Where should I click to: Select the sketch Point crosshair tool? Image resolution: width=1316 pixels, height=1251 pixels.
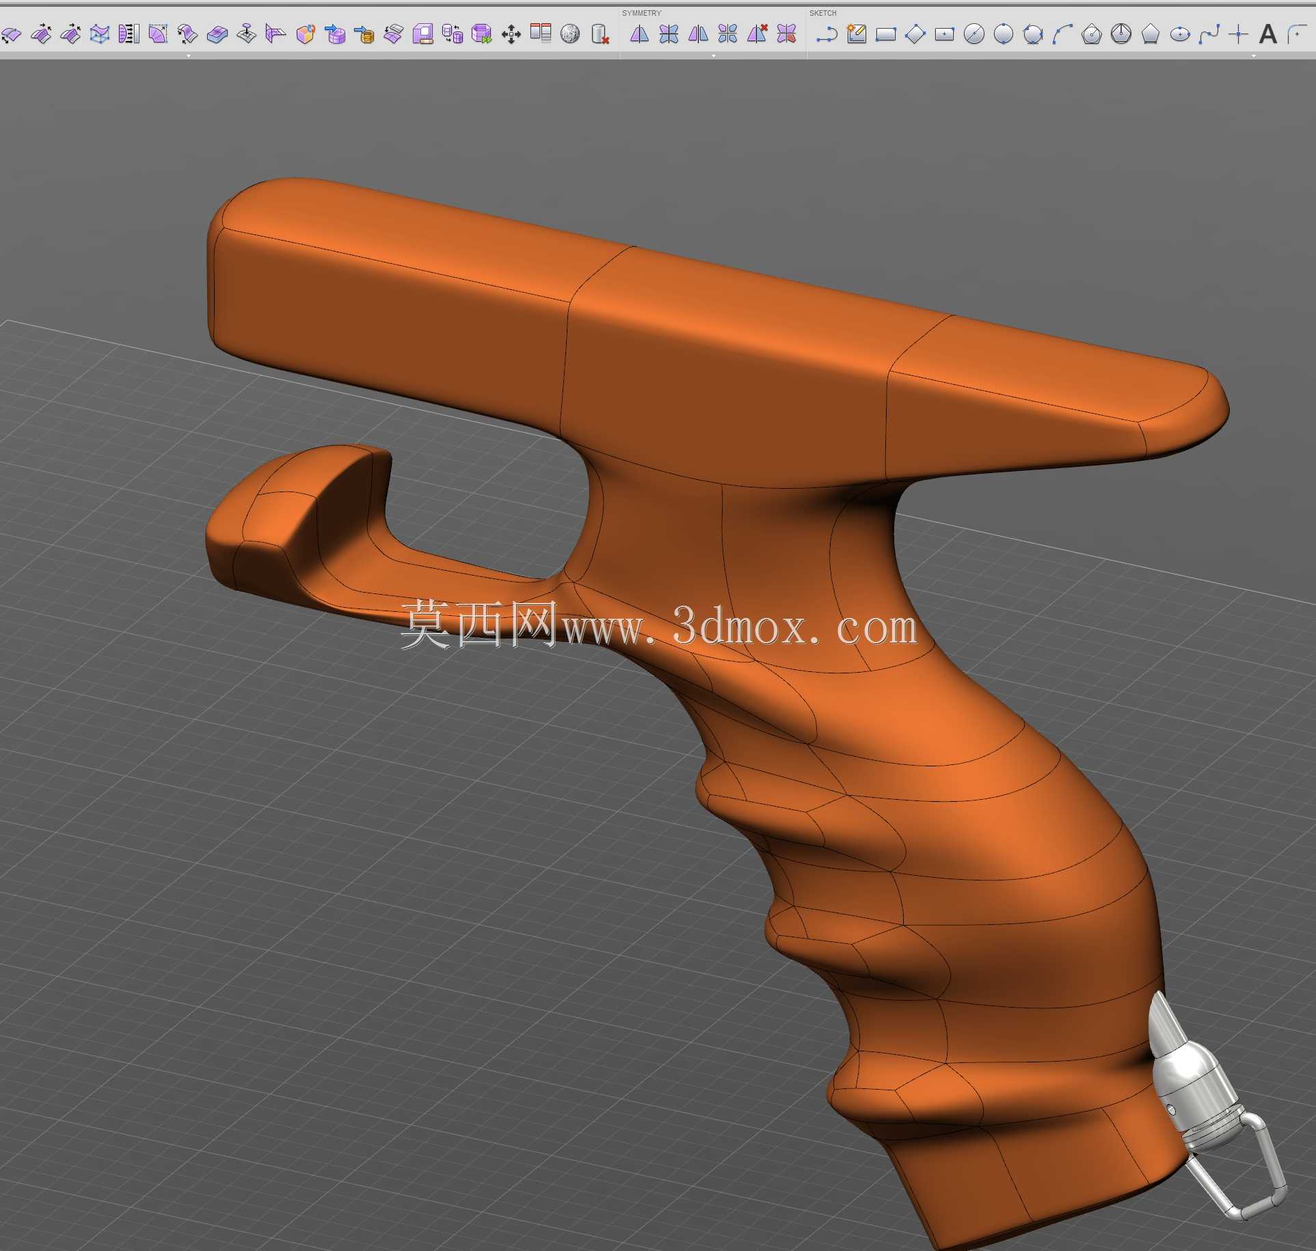pos(1239,34)
